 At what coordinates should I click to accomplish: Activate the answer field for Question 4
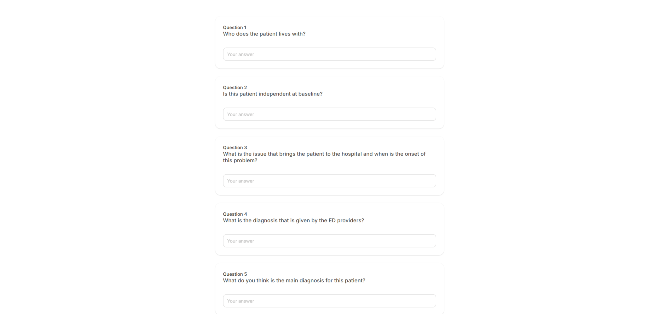(x=329, y=241)
